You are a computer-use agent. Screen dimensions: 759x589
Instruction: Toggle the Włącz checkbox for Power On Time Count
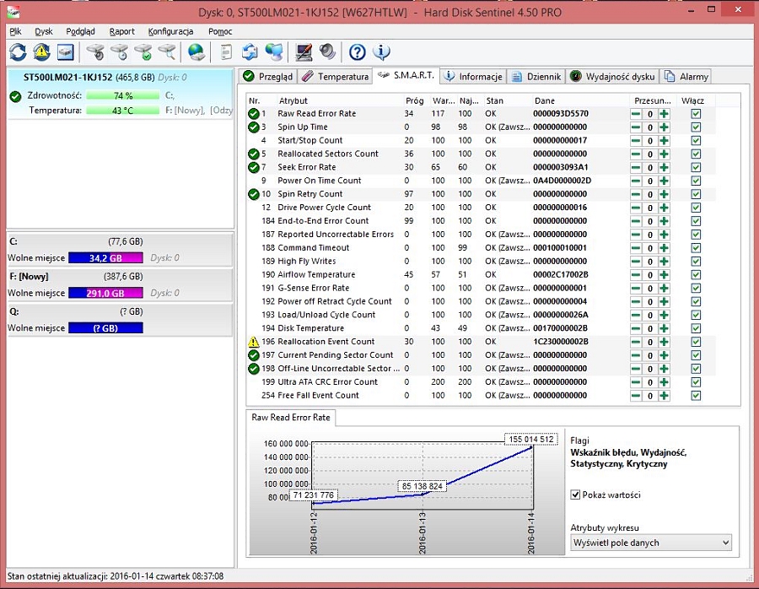click(x=696, y=181)
